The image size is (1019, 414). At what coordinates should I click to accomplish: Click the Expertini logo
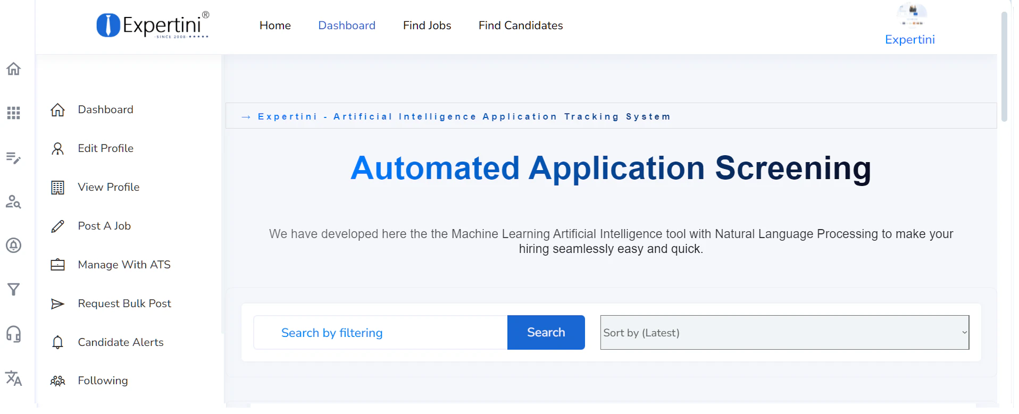coord(153,25)
